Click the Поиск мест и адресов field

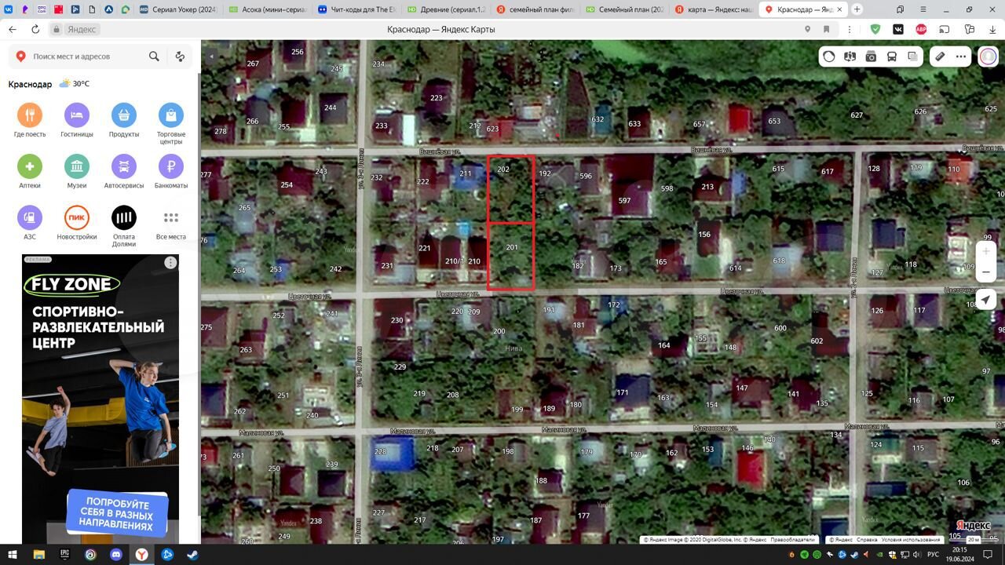click(86, 56)
